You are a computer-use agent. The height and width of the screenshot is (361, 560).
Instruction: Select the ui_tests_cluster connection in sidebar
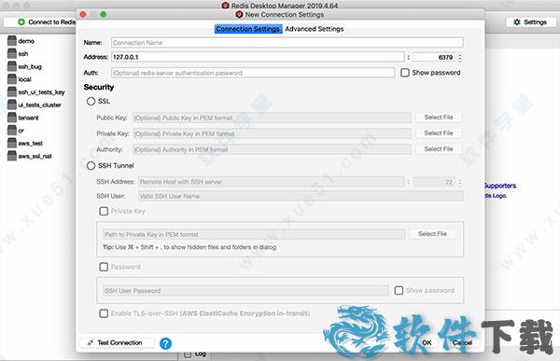(39, 105)
